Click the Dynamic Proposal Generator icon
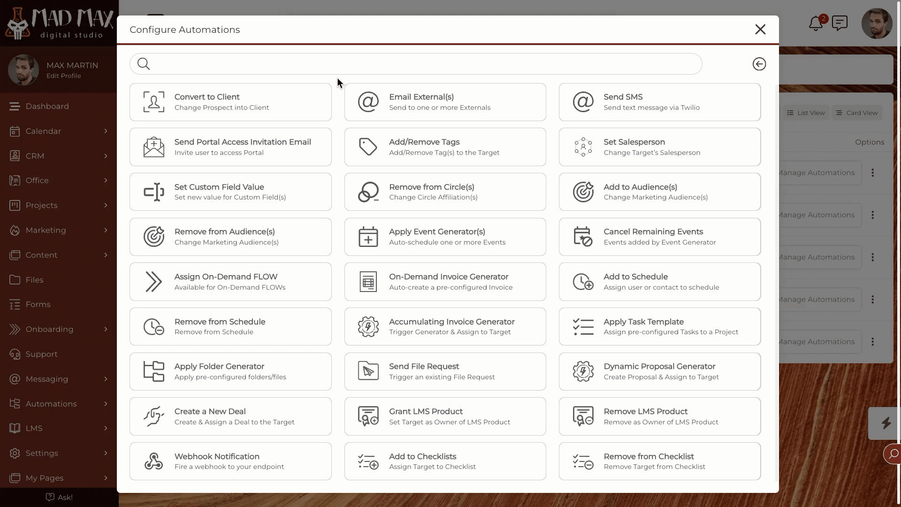Viewport: 901px width, 507px height. coord(583,371)
